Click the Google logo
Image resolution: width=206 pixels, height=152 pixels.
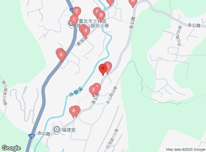coord(11,148)
